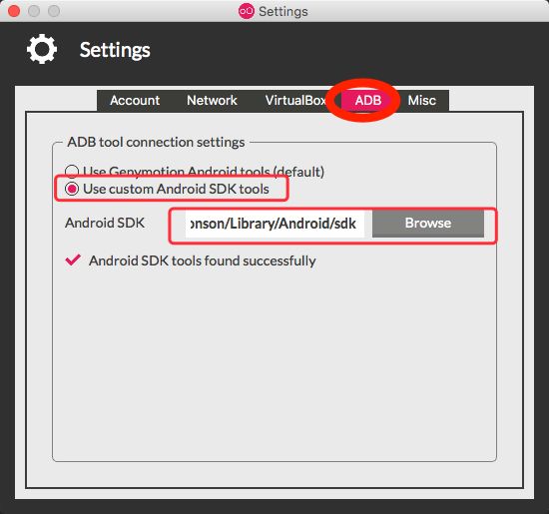Close the Settings window

tap(14, 11)
